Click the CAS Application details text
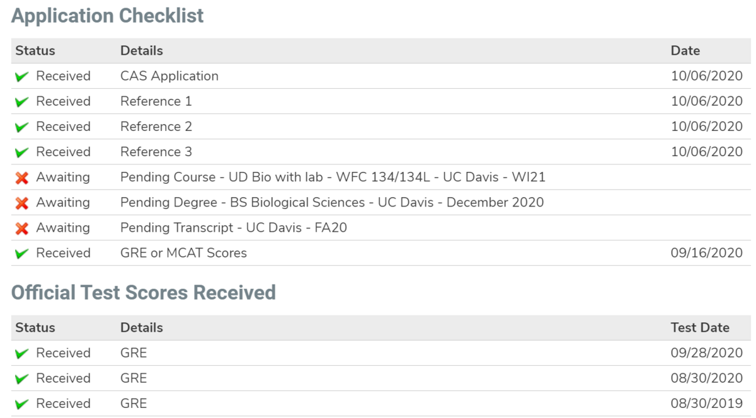 click(169, 76)
